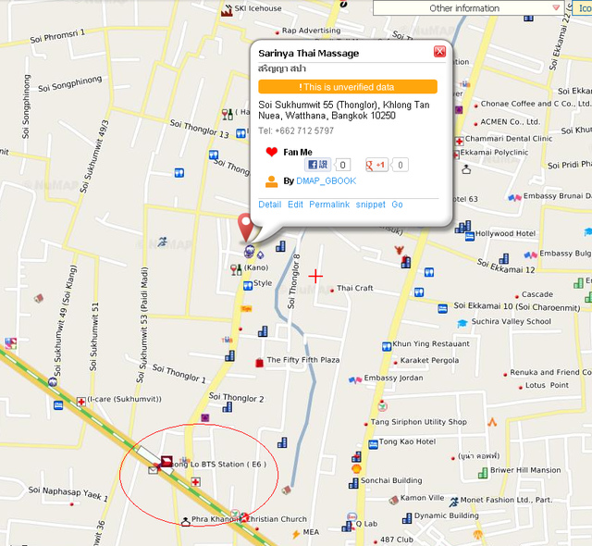This screenshot has width=592, height=546.
Task: Click the Rap Advertising label
Action: click(x=311, y=31)
